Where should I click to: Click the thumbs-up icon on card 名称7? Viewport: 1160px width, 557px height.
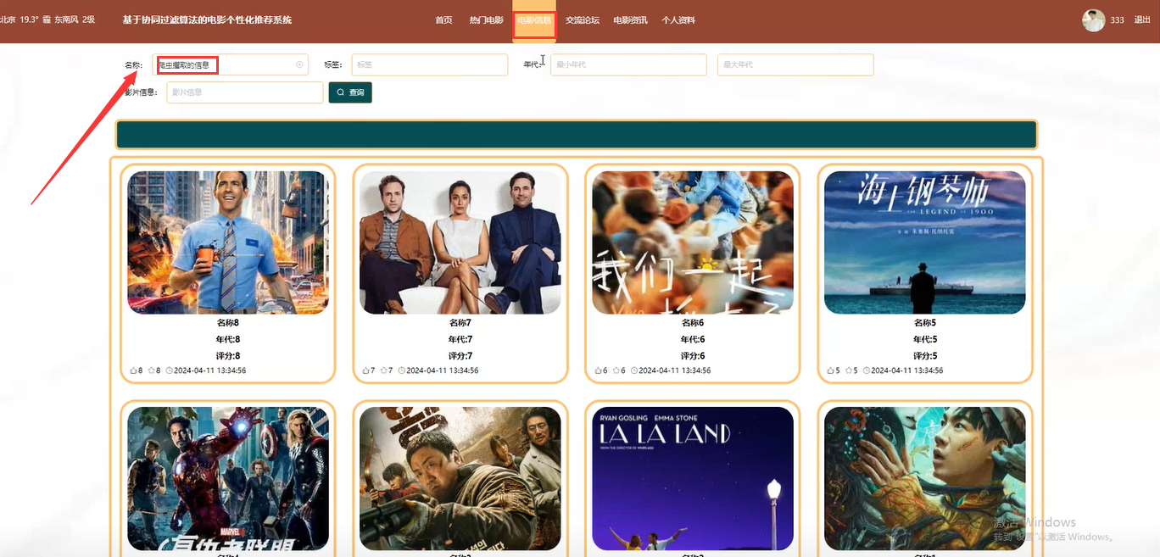click(x=365, y=370)
